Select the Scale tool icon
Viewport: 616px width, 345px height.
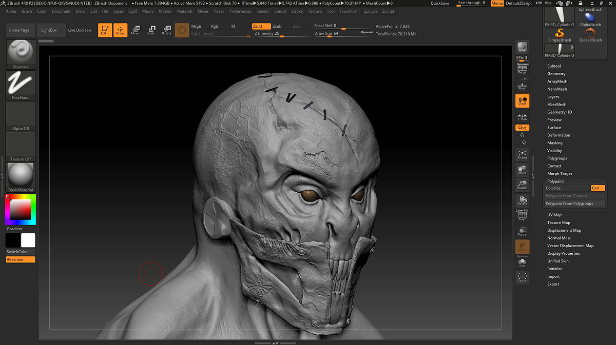point(150,30)
